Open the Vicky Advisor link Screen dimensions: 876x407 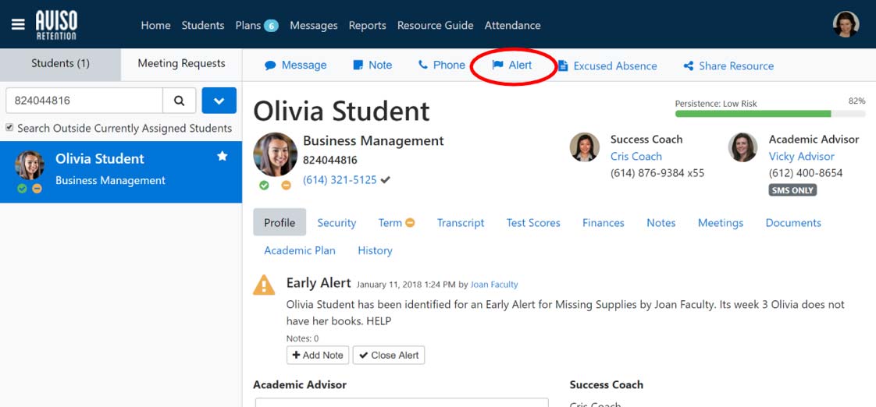tap(801, 156)
